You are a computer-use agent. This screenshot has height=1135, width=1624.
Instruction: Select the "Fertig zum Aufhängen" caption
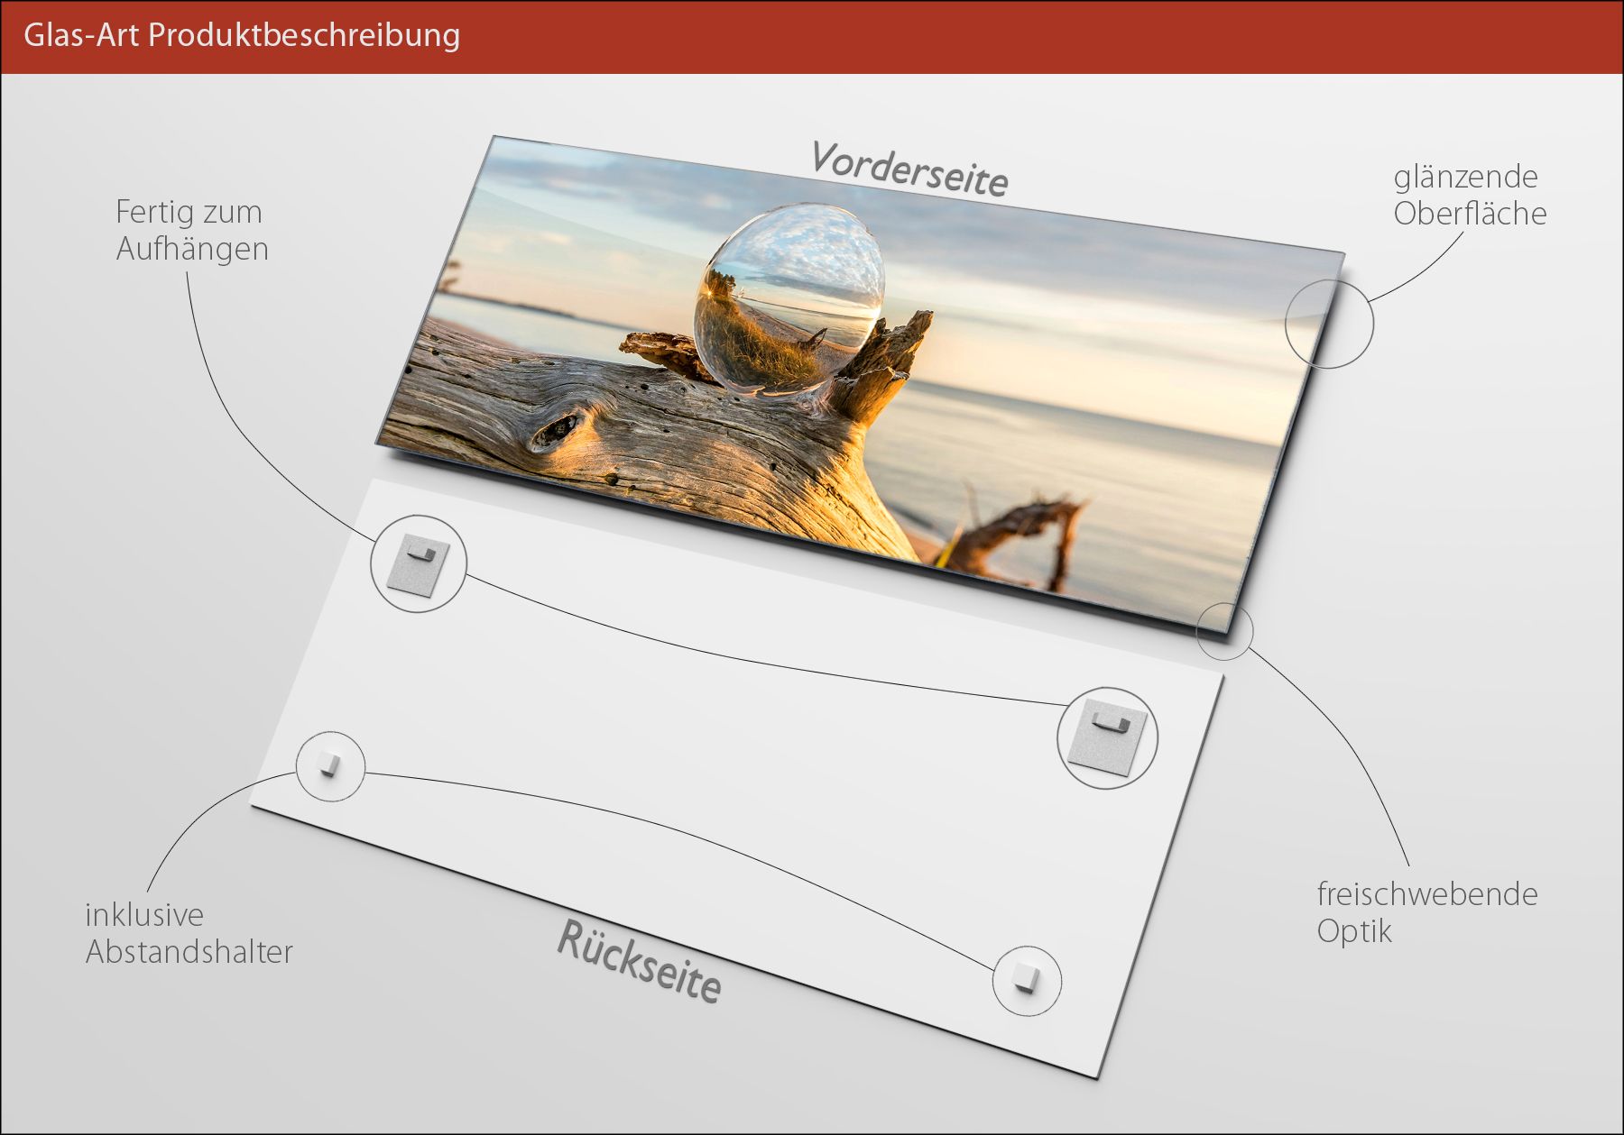(191, 230)
